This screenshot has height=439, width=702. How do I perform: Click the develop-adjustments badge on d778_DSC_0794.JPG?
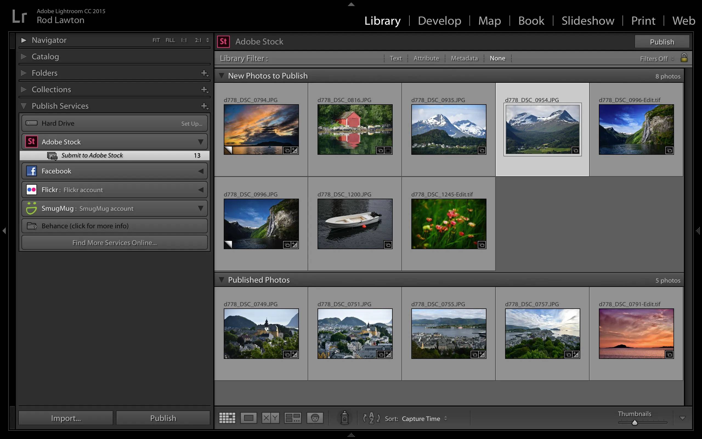[x=295, y=150]
